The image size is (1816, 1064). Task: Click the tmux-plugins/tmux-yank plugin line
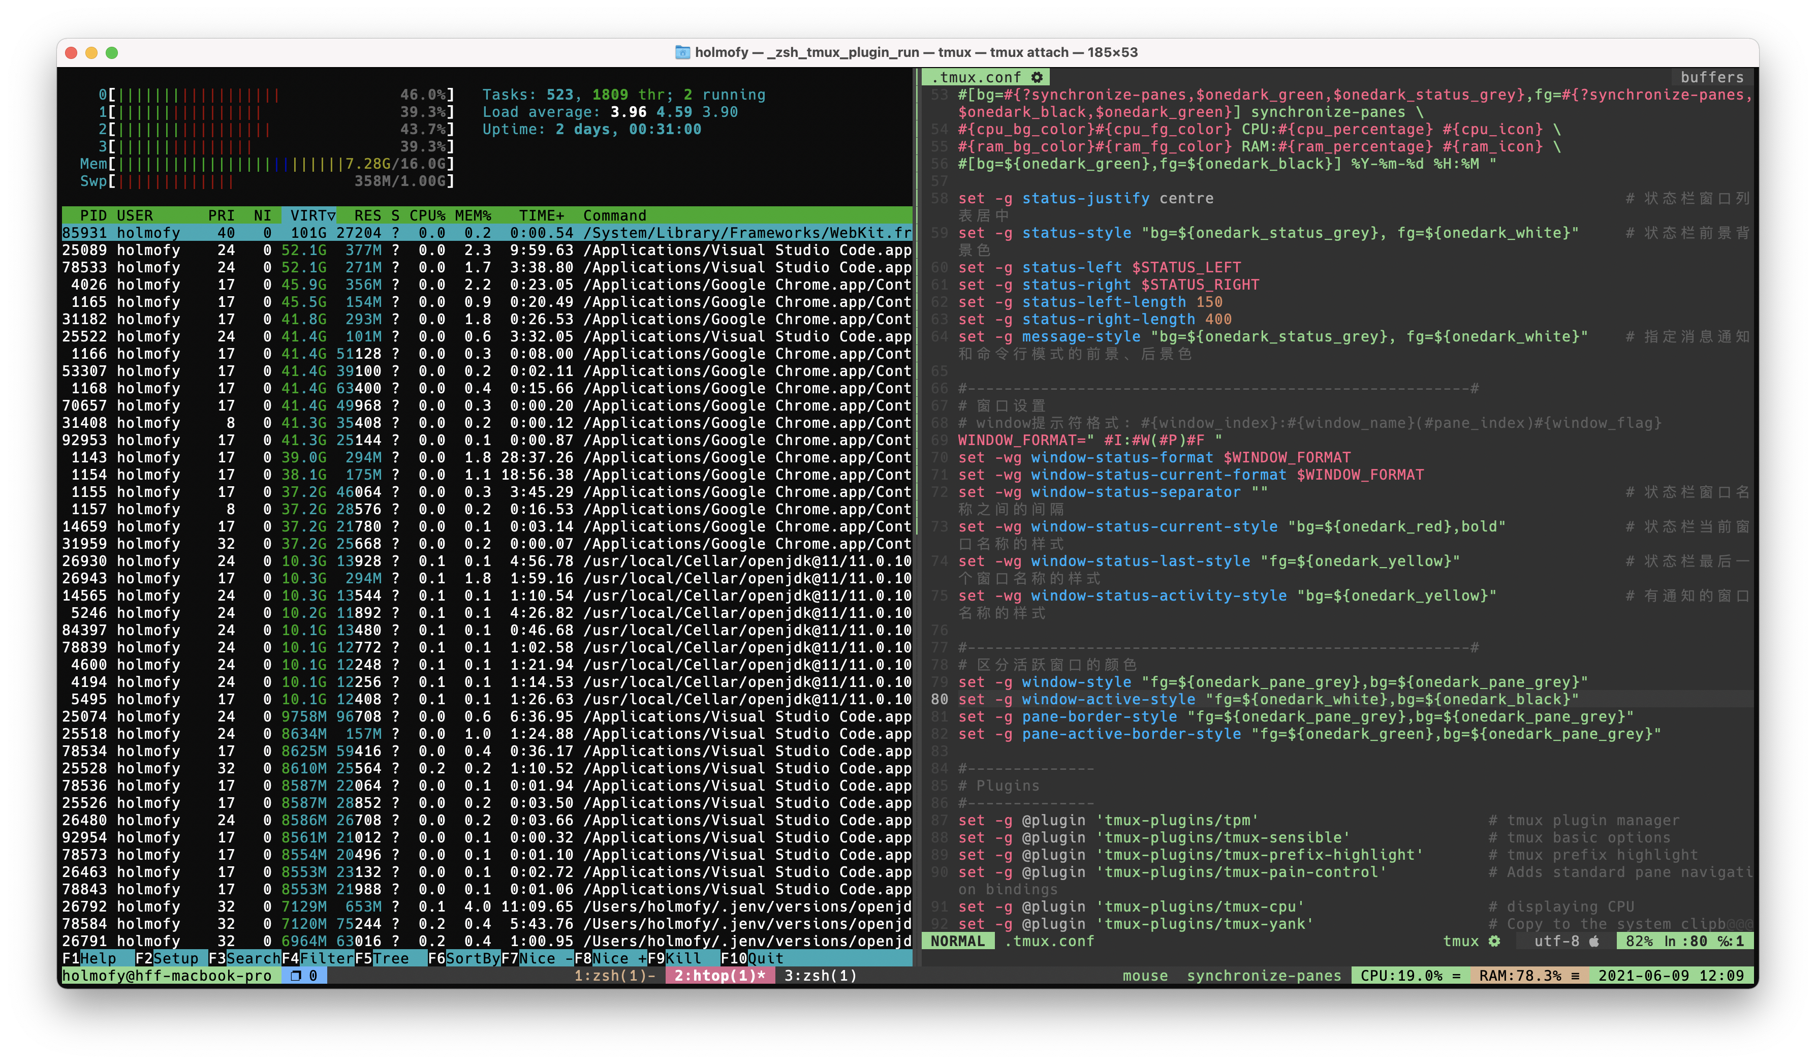[x=1136, y=923]
